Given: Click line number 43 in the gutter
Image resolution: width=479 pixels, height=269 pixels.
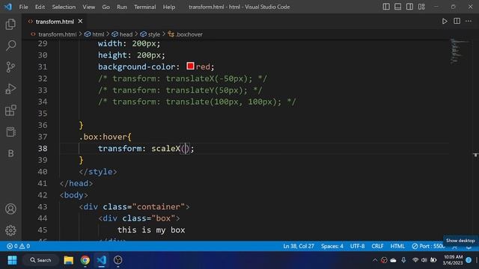Looking at the screenshot, I should pyautogui.click(x=43, y=207).
